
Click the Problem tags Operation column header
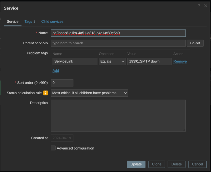tap(106, 54)
